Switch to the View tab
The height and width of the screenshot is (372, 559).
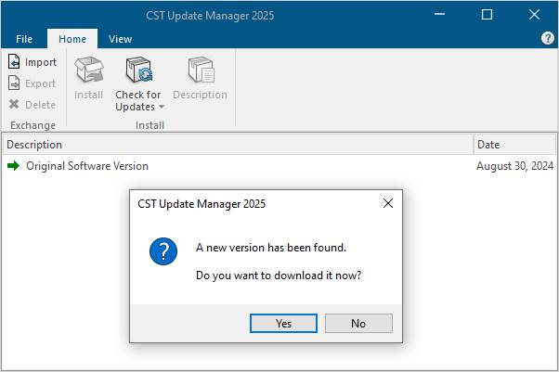pos(120,39)
